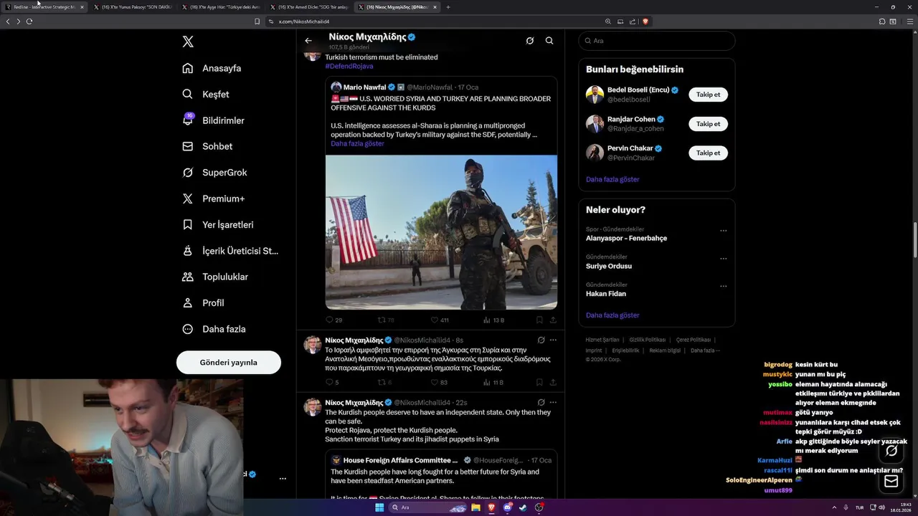The height and width of the screenshot is (516, 918).
Task: Open Anasayfa home page
Action: 212,68
